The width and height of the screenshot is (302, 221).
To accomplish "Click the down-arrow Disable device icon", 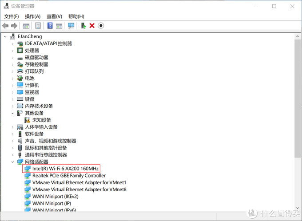I will pos(101,26).
